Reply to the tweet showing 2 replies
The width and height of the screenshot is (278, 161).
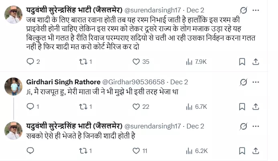(x=30, y=62)
